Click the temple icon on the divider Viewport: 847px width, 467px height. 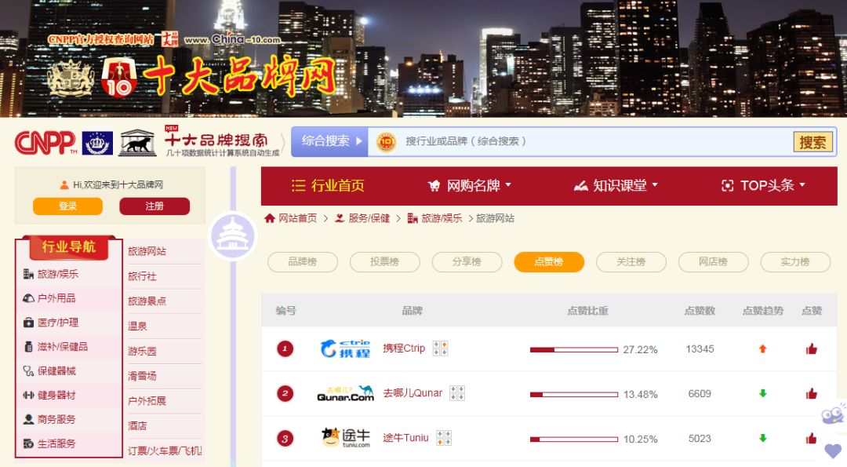point(233,237)
